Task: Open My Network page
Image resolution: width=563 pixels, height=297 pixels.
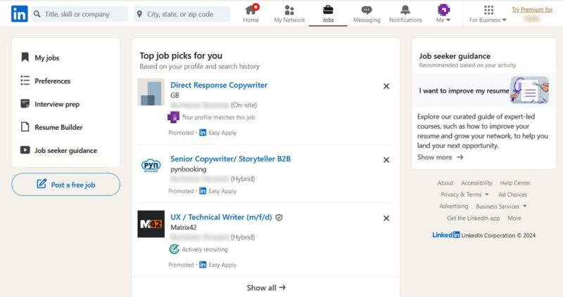Action: click(x=289, y=13)
